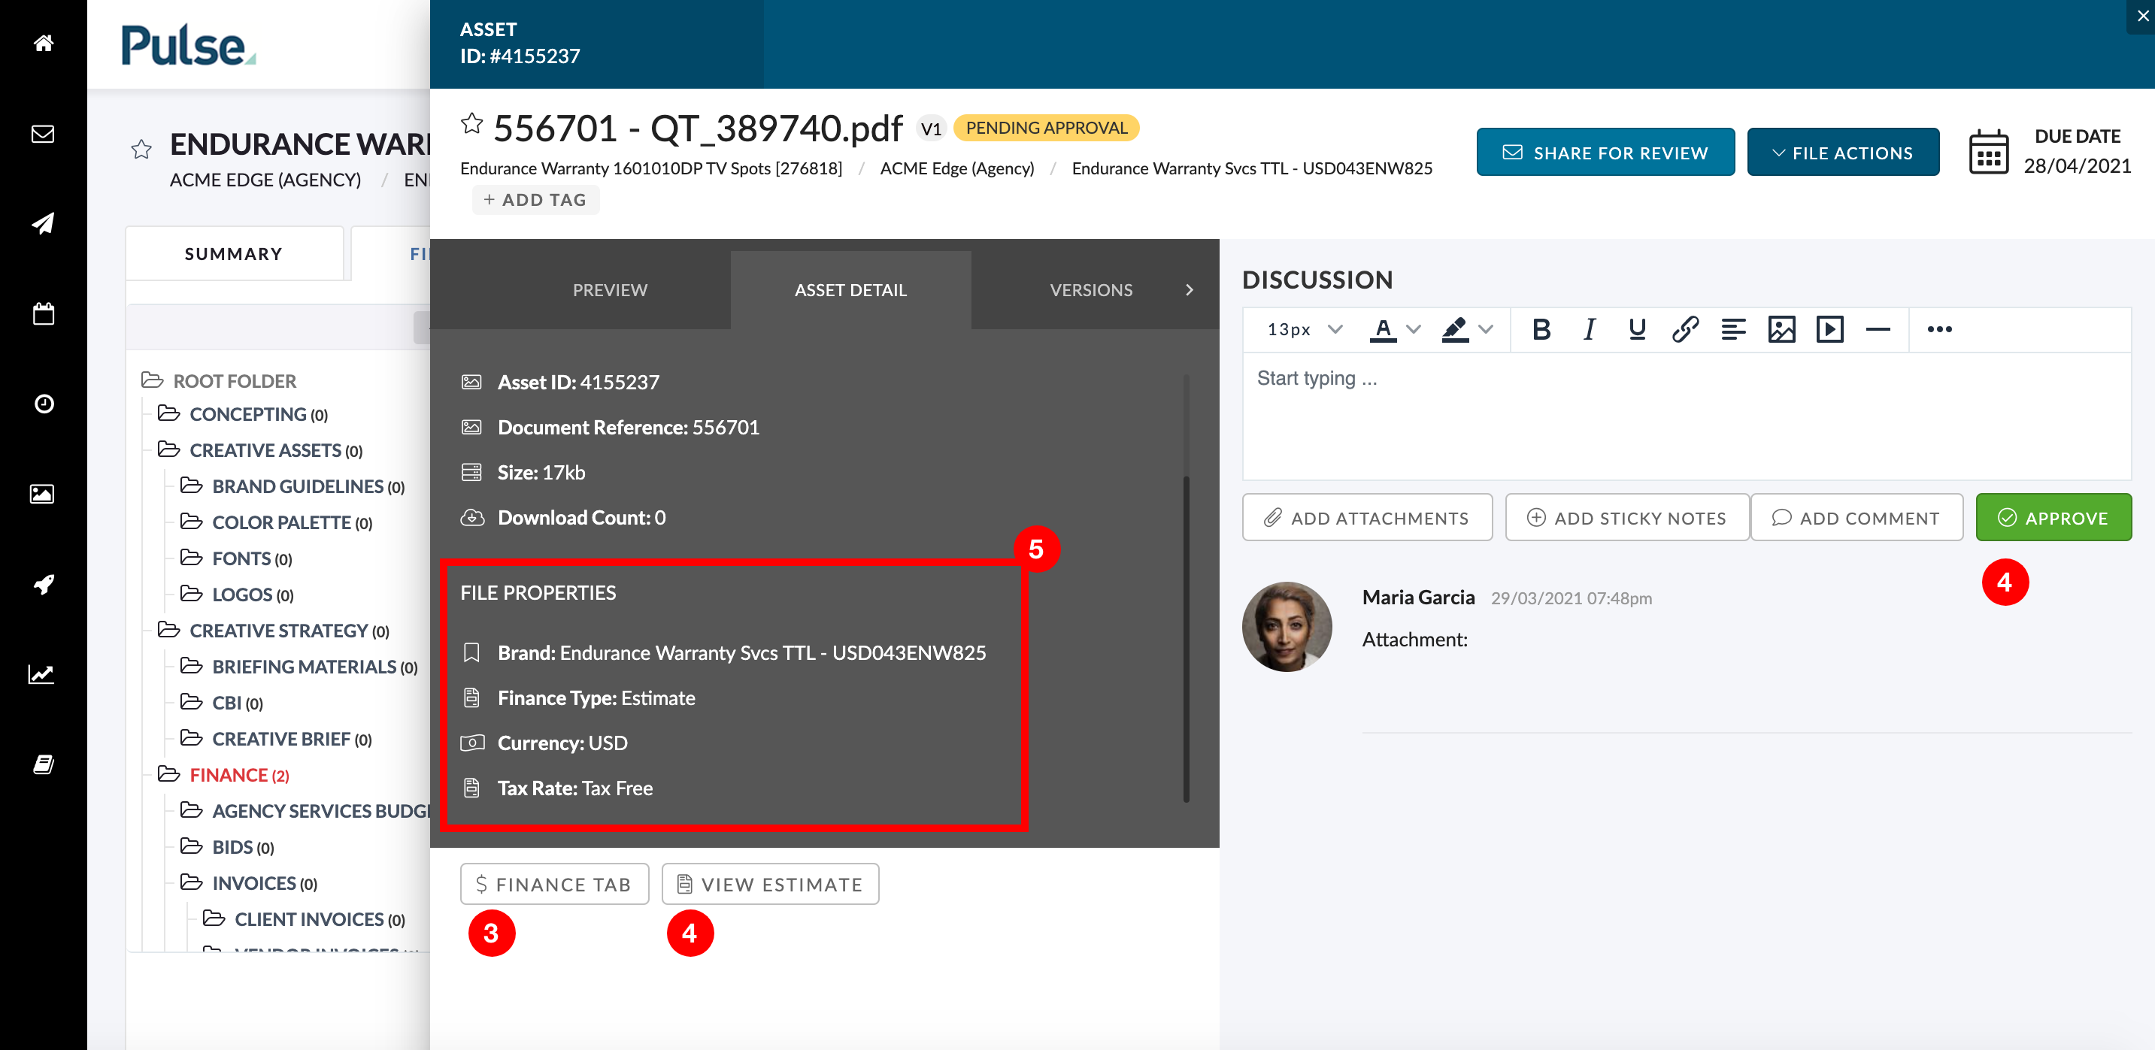The image size is (2155, 1050).
Task: Click the clock sidebar icon
Action: click(44, 404)
